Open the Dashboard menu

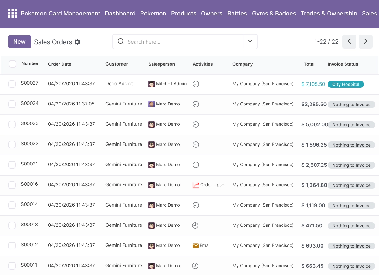[x=120, y=13]
